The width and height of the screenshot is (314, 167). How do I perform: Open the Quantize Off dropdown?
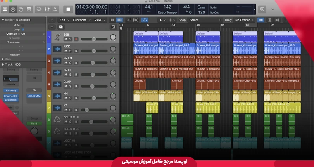[x=33, y=34]
